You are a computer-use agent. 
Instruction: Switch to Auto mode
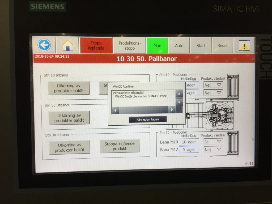[x=179, y=45]
